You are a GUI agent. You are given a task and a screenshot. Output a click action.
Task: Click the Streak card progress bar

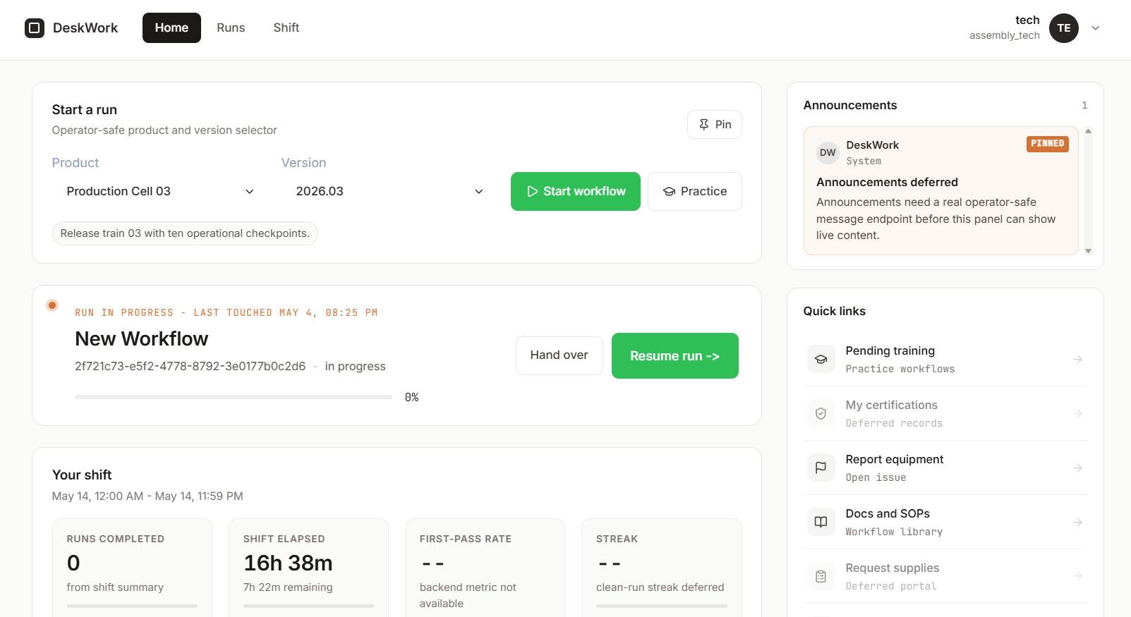tap(662, 606)
